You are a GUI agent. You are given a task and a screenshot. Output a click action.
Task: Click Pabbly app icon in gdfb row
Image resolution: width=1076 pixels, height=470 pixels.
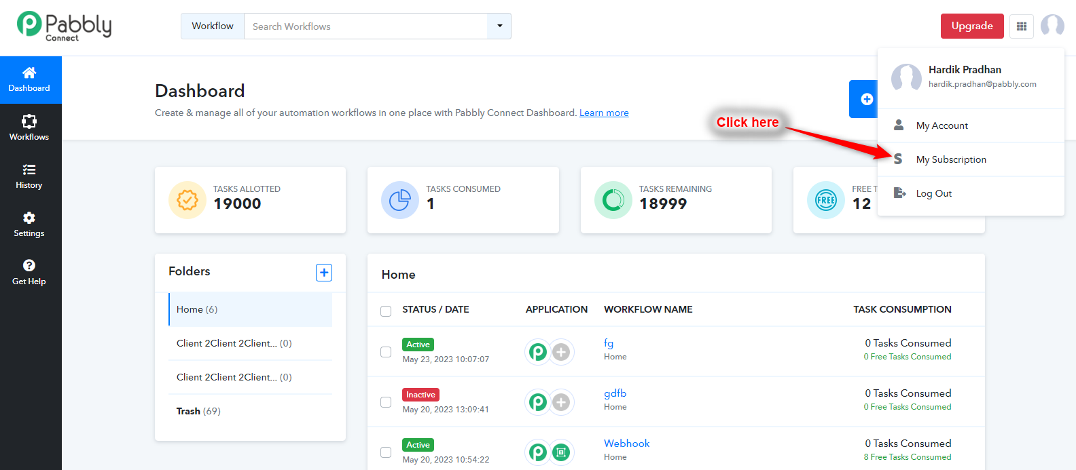[538, 402]
